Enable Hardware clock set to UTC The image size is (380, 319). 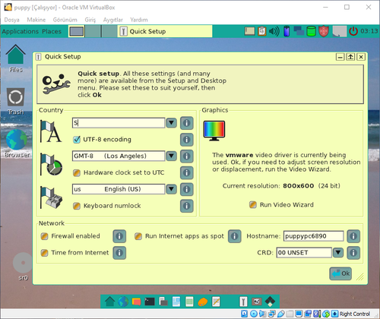[77, 172]
